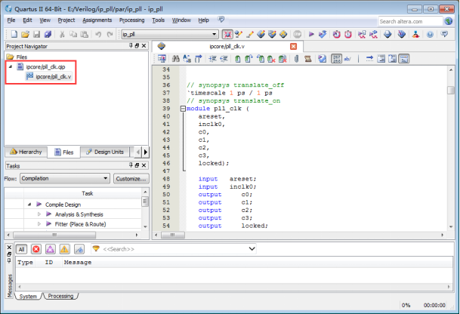Close the ipcore/pll_clk.v editor tab

[293, 46]
